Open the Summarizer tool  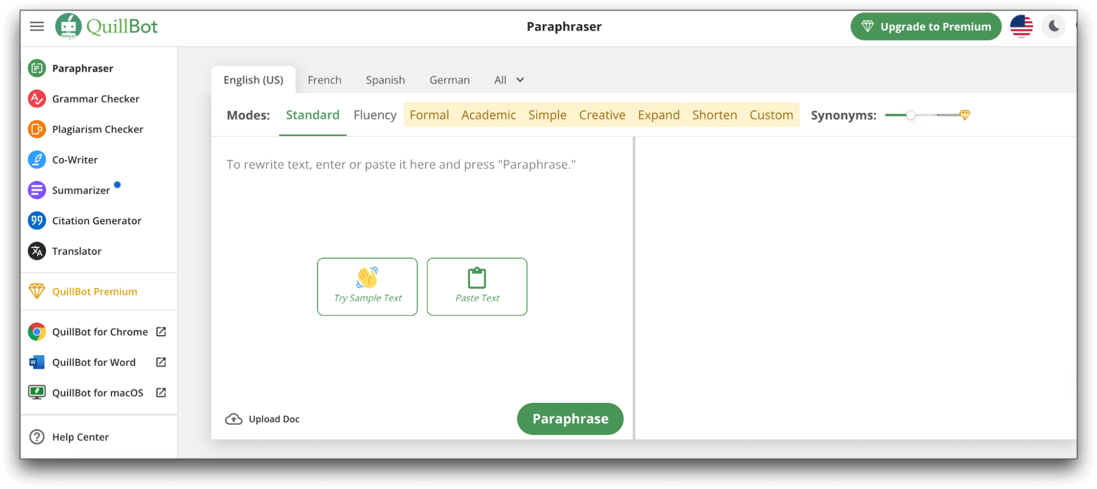(x=81, y=190)
